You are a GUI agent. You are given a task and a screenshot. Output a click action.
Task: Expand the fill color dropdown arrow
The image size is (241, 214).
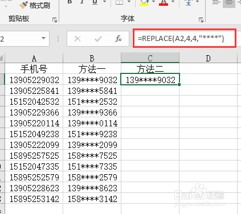[153, 2]
